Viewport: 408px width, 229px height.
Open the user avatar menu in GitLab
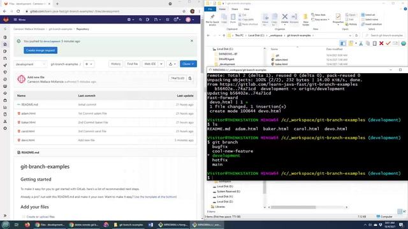190,20
